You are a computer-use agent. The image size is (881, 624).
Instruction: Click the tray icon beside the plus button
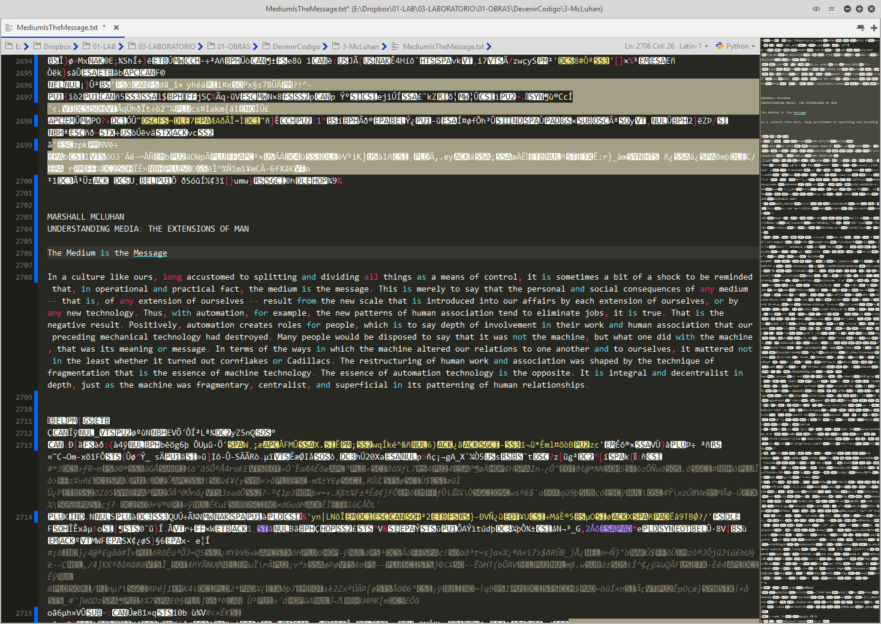[x=861, y=28]
